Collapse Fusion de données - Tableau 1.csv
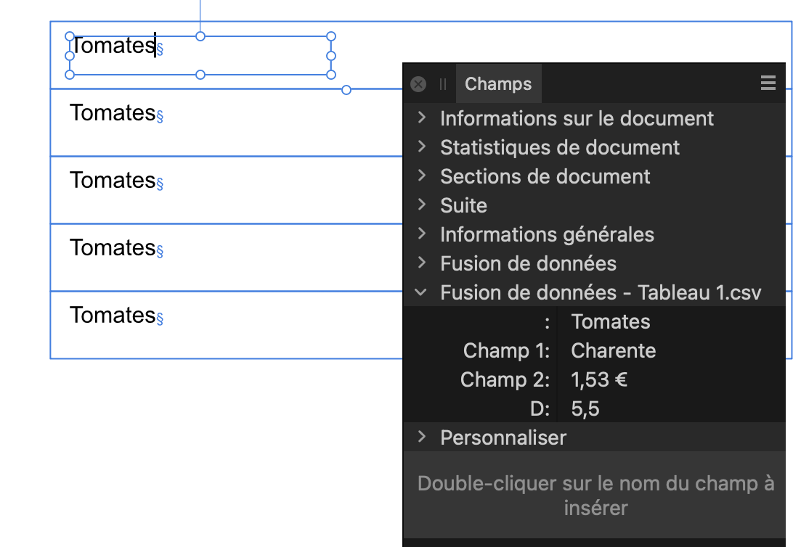Screen dimensions: 793x547 click(420, 292)
